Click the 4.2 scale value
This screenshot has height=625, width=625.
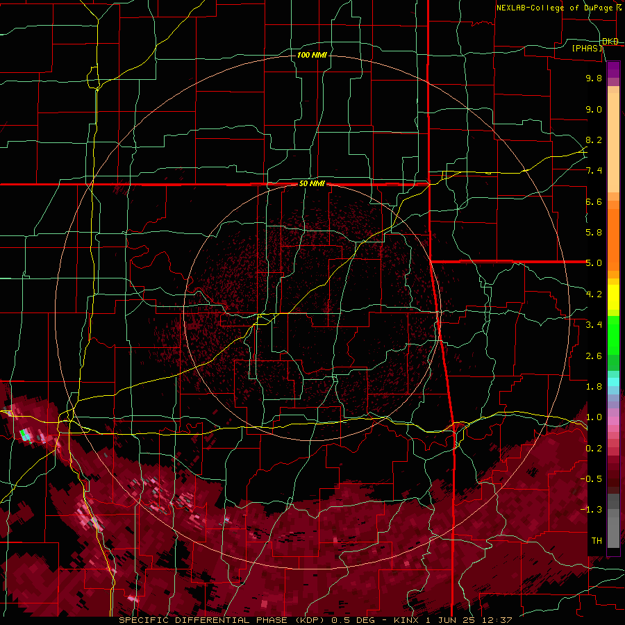pyautogui.click(x=594, y=294)
